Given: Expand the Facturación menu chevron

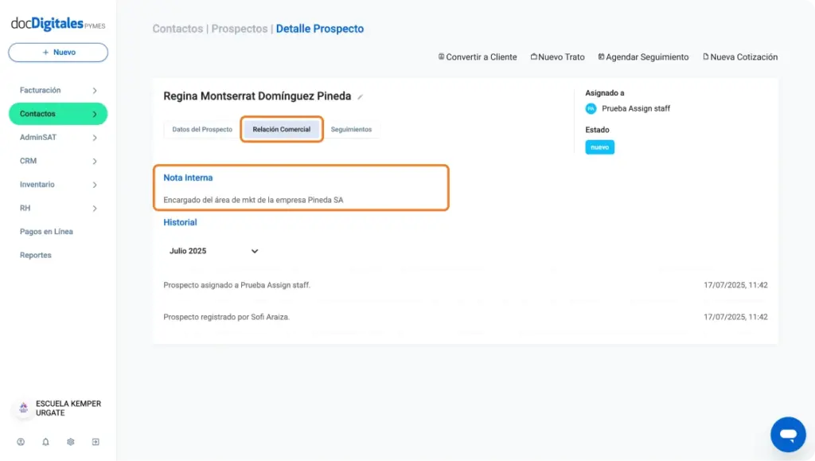Looking at the screenshot, I should tap(95, 91).
